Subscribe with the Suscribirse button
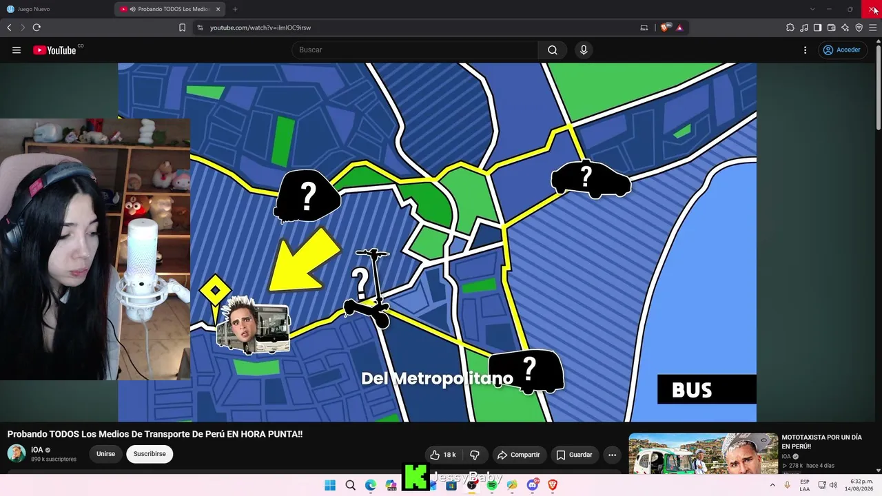This screenshot has height=496, width=882. 150,454
